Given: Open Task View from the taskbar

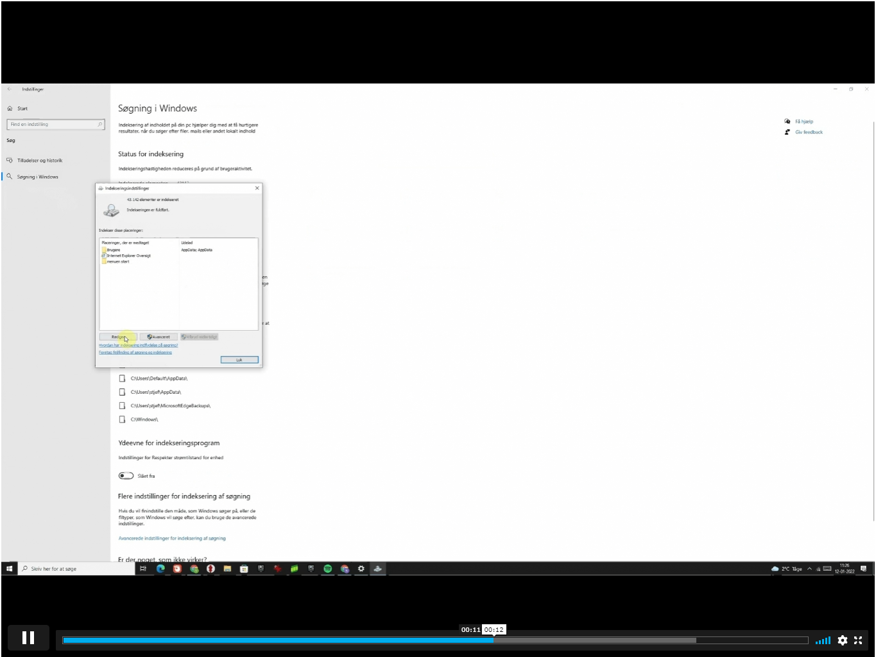Looking at the screenshot, I should pos(143,568).
